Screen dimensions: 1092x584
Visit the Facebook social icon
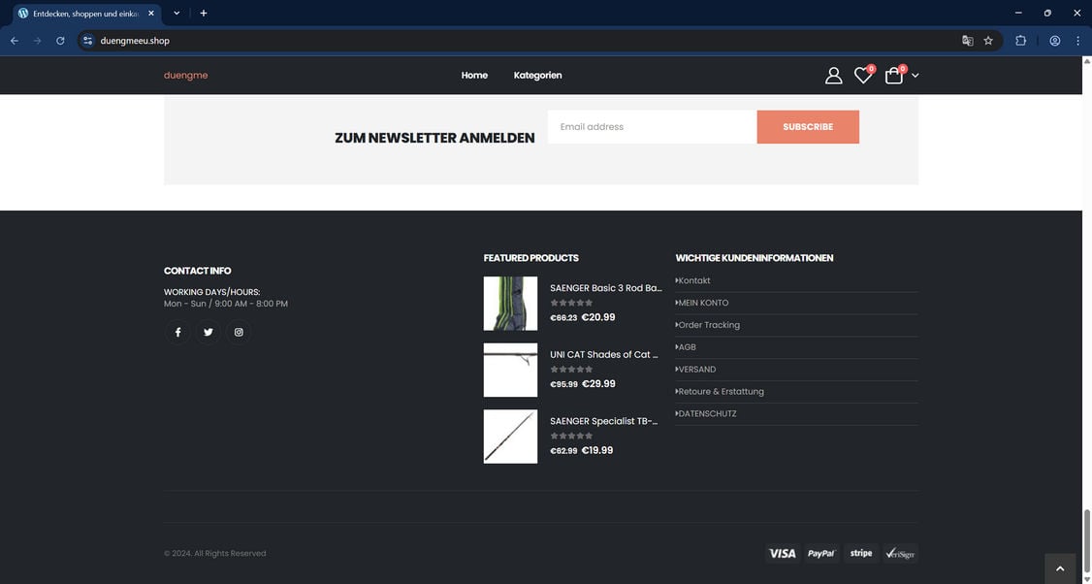[x=177, y=332]
